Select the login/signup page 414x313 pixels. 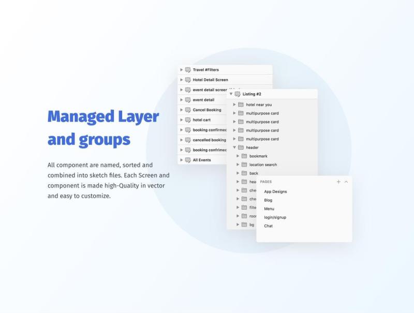click(275, 217)
